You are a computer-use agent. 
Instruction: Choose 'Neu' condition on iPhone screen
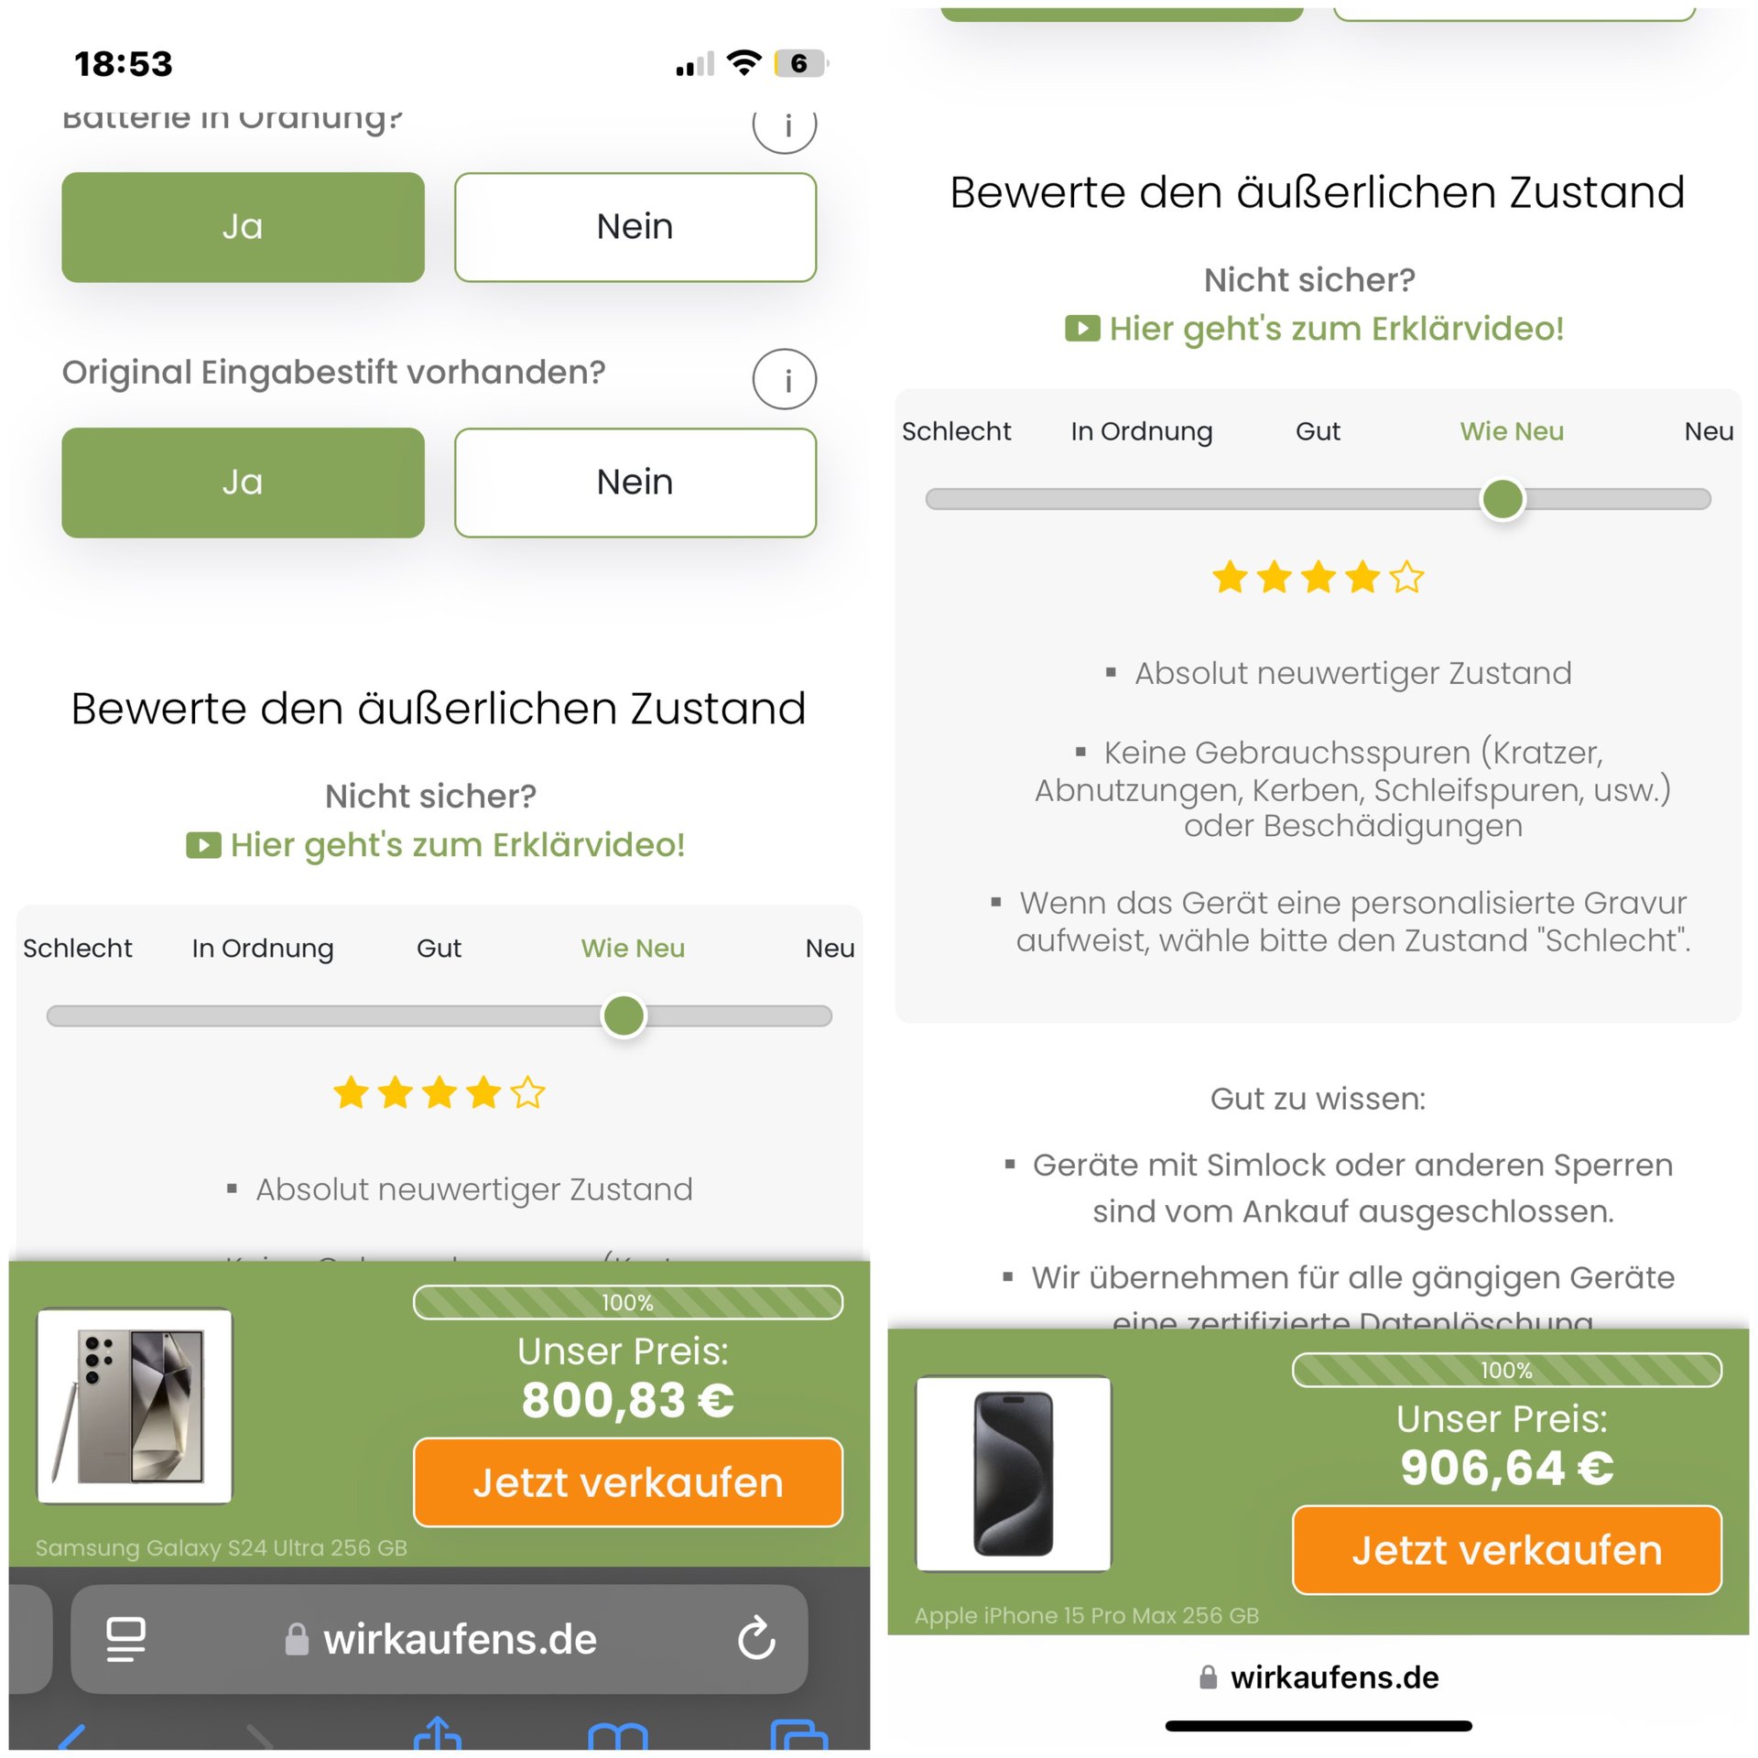1709,431
